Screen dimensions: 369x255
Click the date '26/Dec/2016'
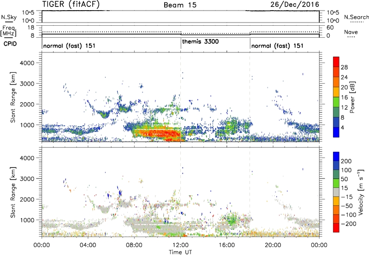coord(295,5)
